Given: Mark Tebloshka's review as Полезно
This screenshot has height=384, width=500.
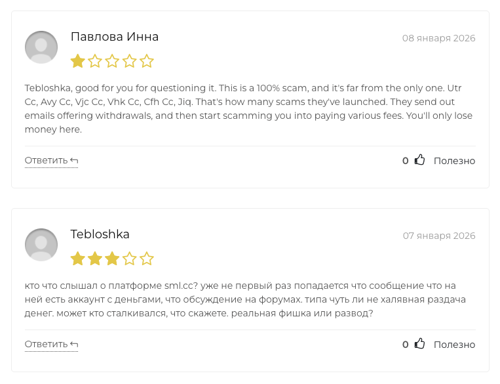Looking at the screenshot, I should coord(454,345).
